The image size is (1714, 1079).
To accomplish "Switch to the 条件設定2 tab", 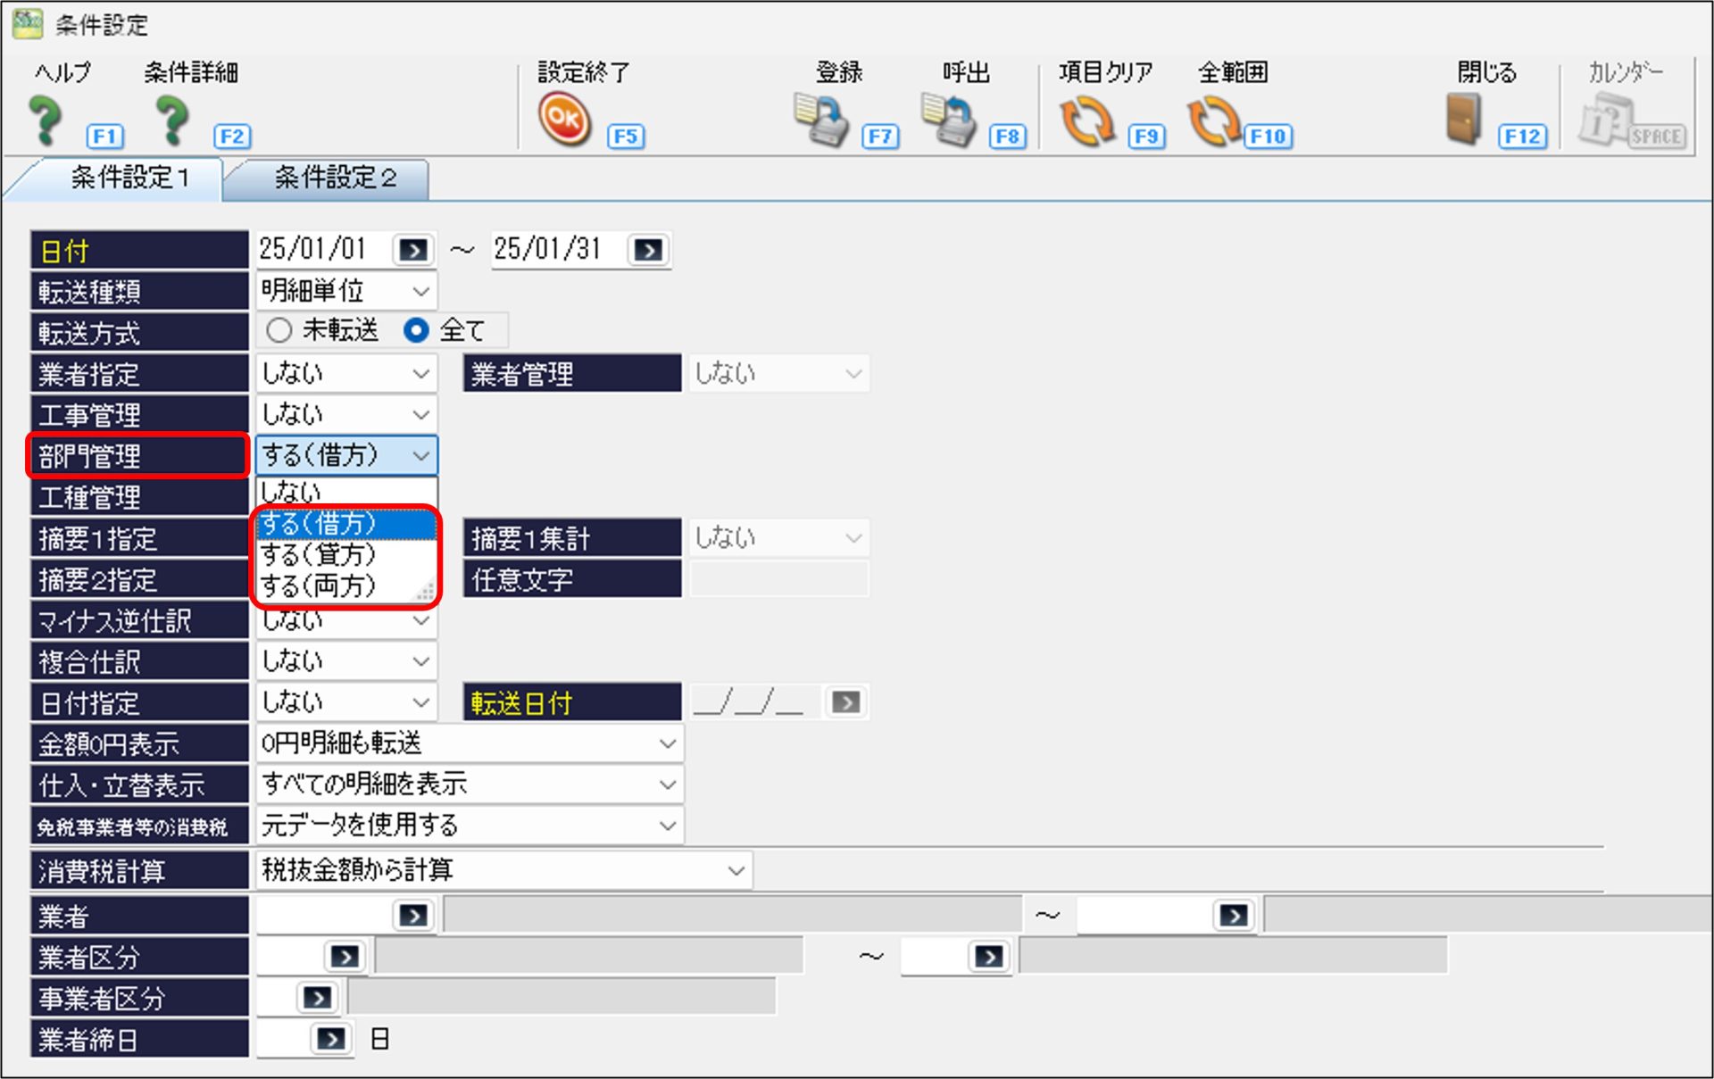I will pyautogui.click(x=335, y=178).
